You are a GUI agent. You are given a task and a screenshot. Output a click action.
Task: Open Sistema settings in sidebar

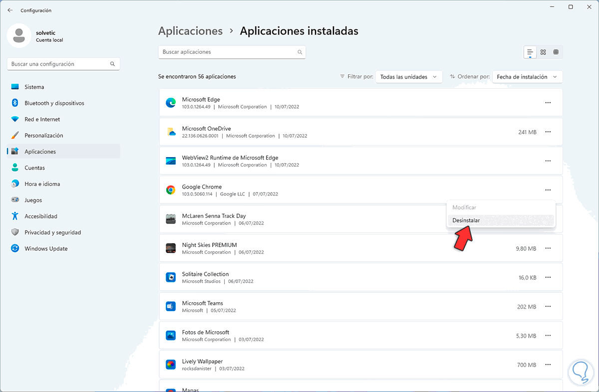63,87
